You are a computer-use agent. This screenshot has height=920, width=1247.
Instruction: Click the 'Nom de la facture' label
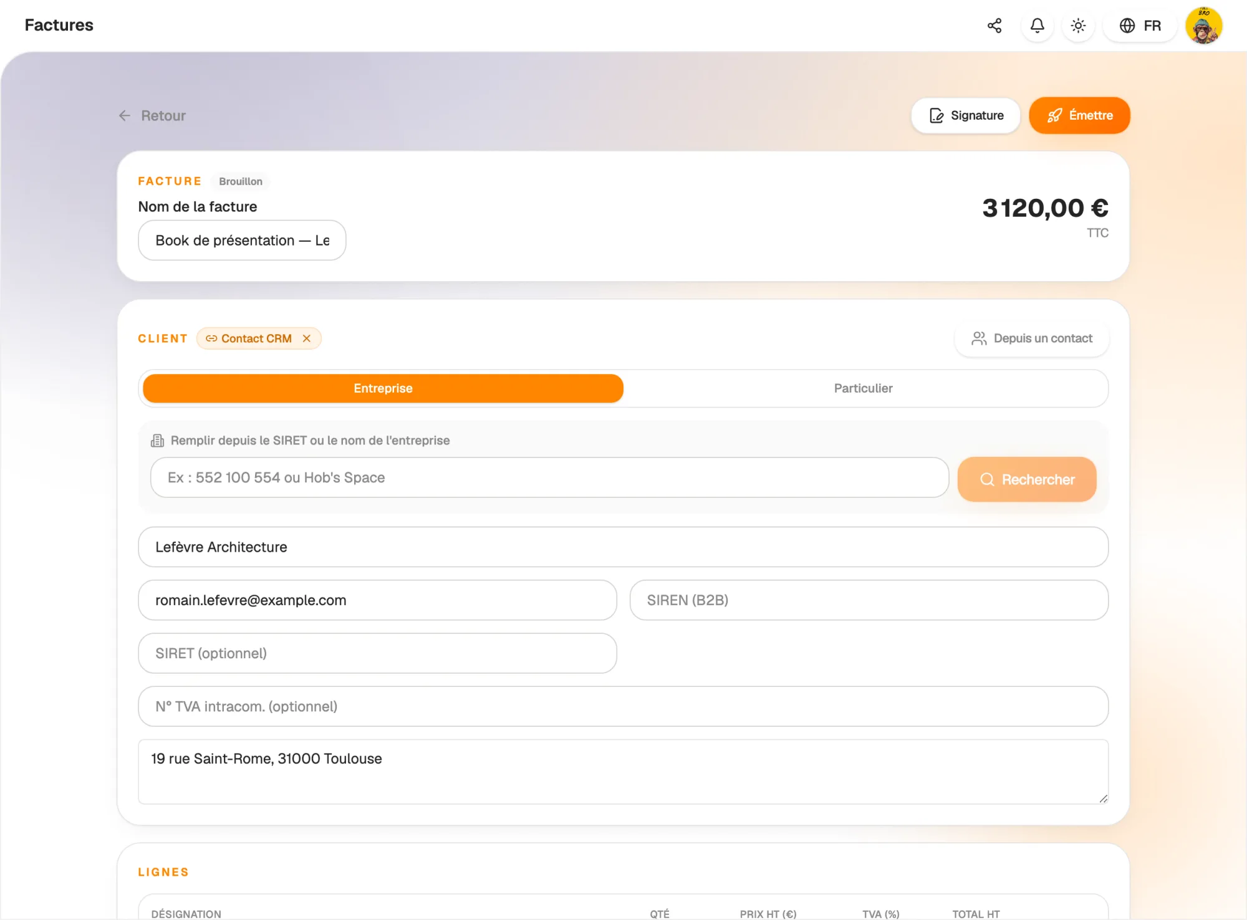[x=198, y=207]
